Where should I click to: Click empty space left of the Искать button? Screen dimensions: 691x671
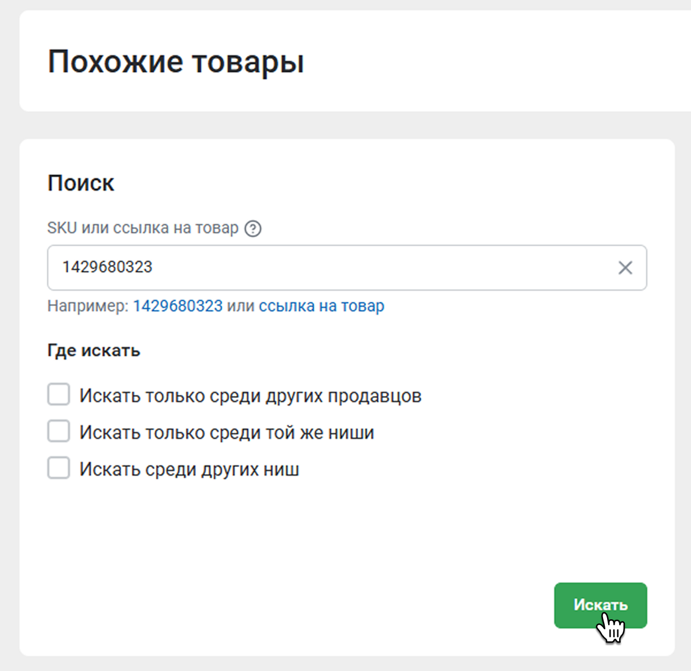(x=345, y=606)
